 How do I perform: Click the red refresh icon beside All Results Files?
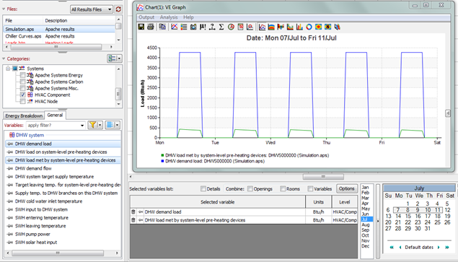[x=118, y=9]
